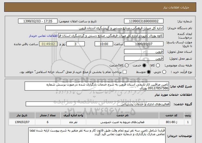Click the buyer notes text area
202x143 pixels.
[97, 135]
